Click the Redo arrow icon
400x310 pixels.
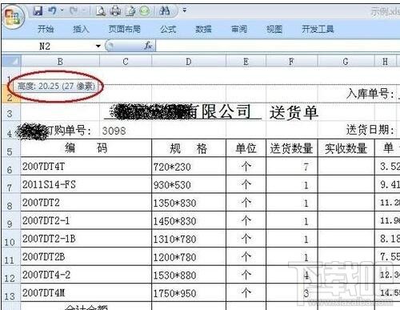click(74, 10)
